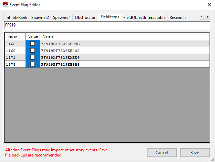
Task: Tick the checkbox for index 1178
Action: tap(33, 64)
